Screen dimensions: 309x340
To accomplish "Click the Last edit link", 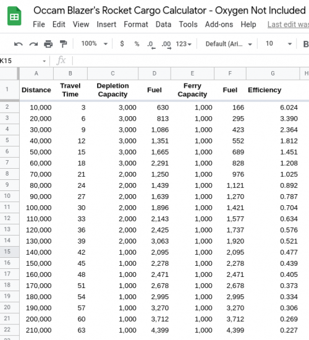I will coord(288,25).
